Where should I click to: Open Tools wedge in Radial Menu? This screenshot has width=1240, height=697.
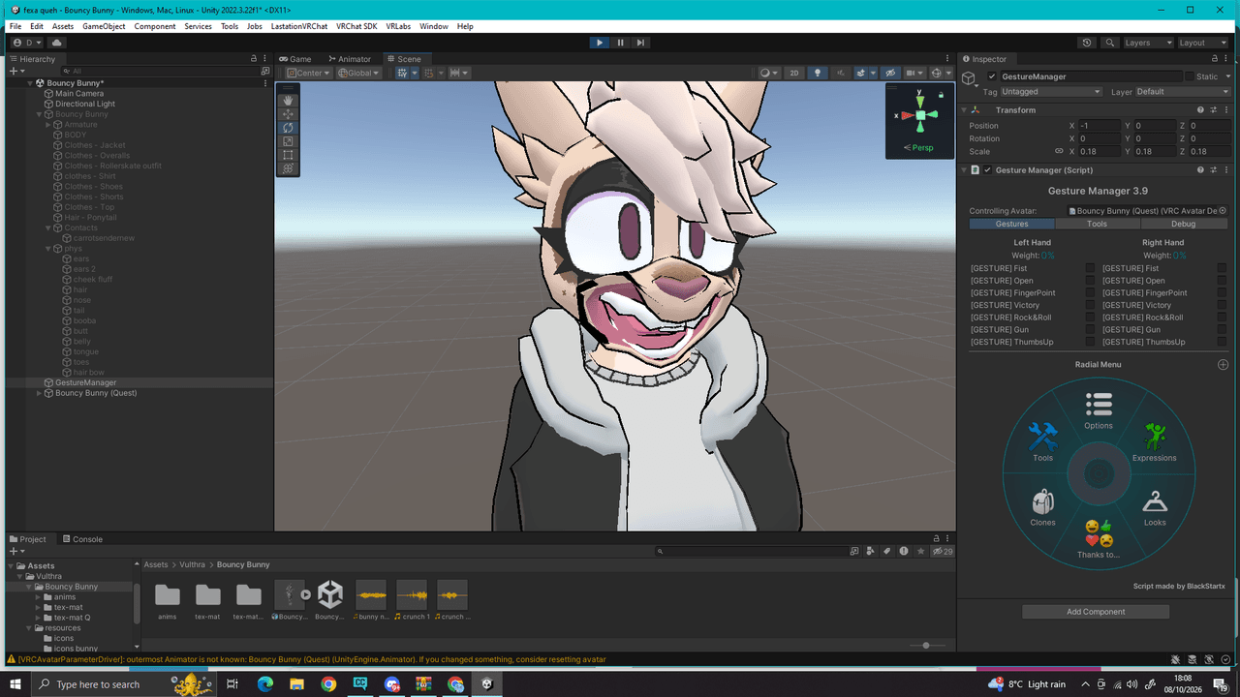1042,441
